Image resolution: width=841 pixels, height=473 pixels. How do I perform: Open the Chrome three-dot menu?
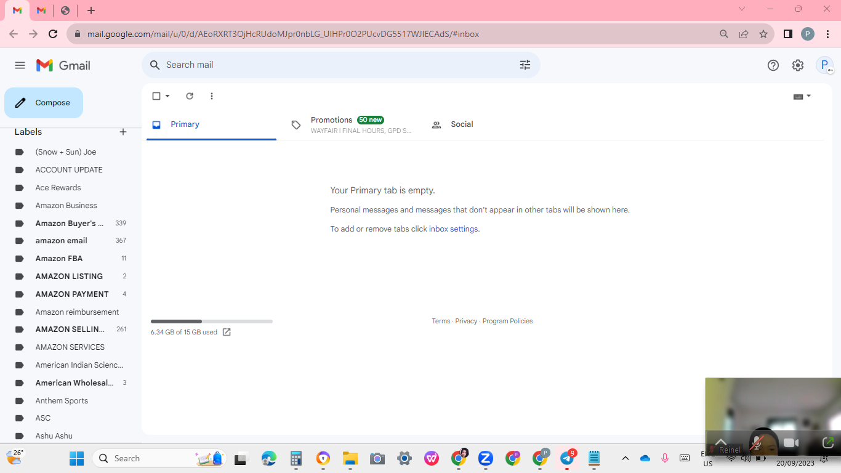[827, 34]
